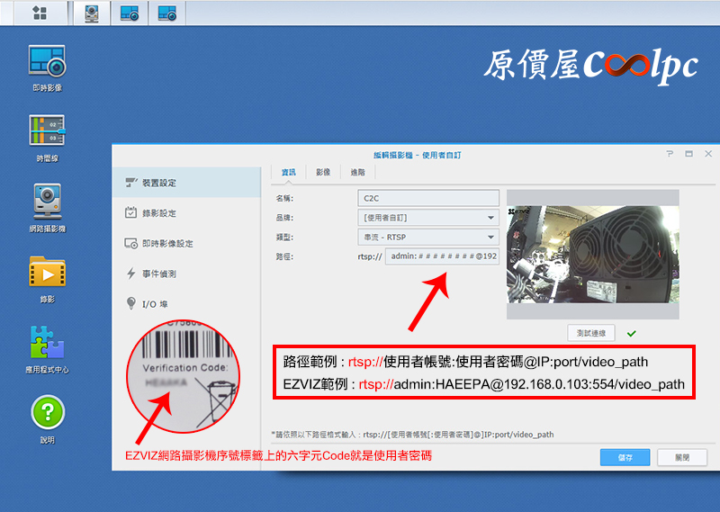This screenshot has width=720, height=512.
Task: Select 錄影設定 in the sidebar
Action: tap(186, 213)
